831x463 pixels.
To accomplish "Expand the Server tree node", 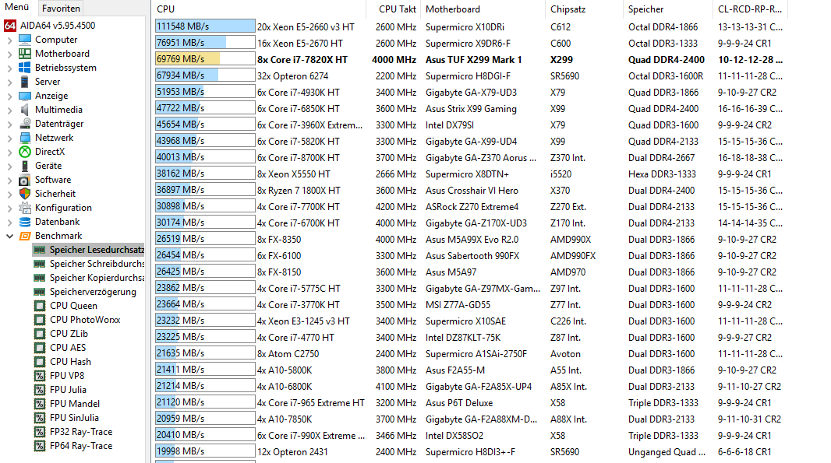I will 9,82.
